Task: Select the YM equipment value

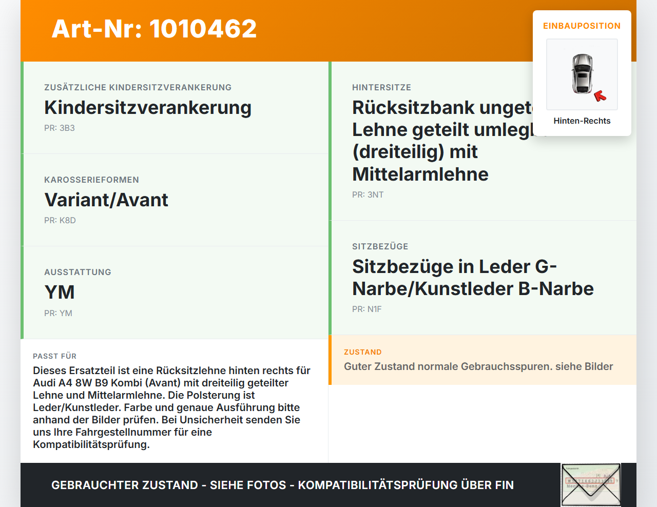Action: click(60, 292)
